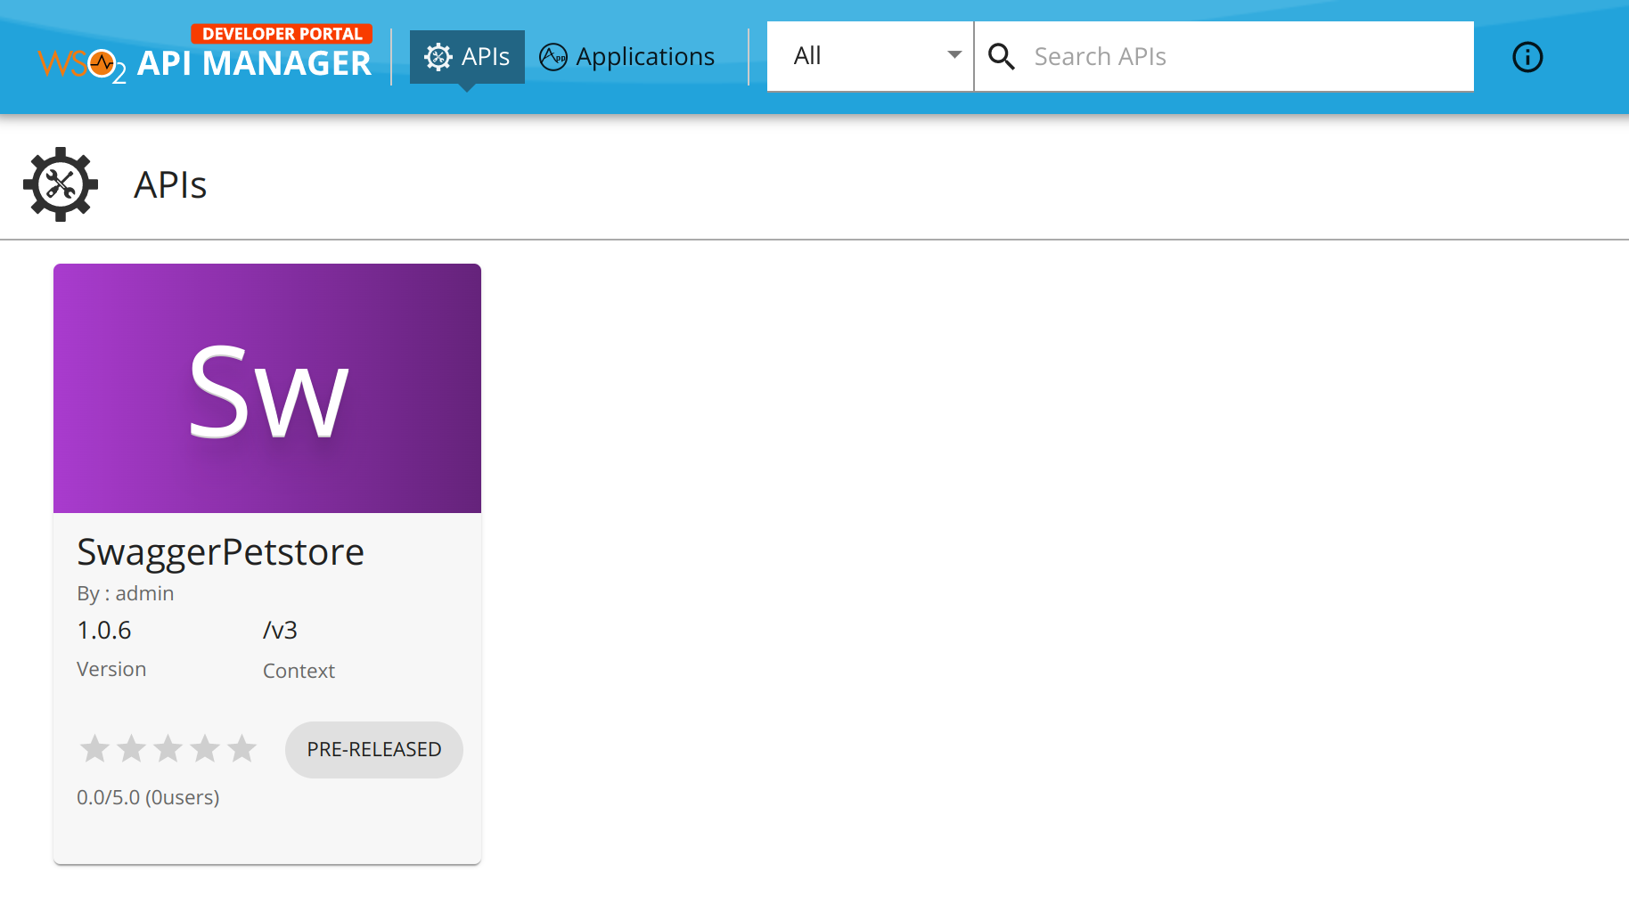Click the Applications icon in navbar

[x=553, y=56]
